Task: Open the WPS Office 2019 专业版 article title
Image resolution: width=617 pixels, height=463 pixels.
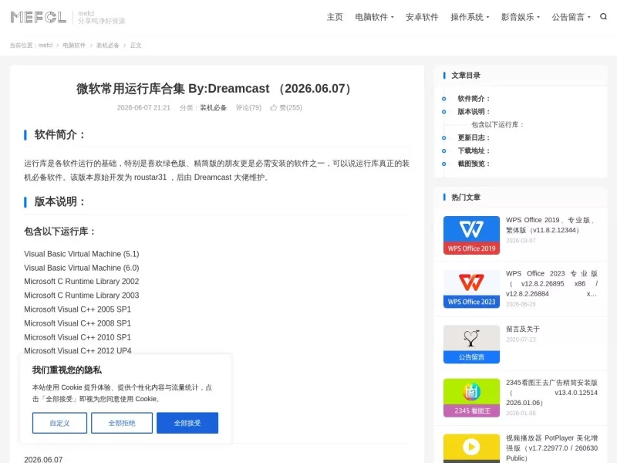Action: [551, 225]
